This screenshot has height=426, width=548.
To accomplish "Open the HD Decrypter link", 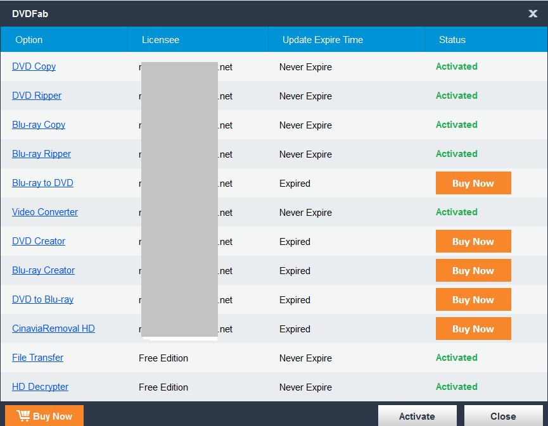I will tap(40, 387).
